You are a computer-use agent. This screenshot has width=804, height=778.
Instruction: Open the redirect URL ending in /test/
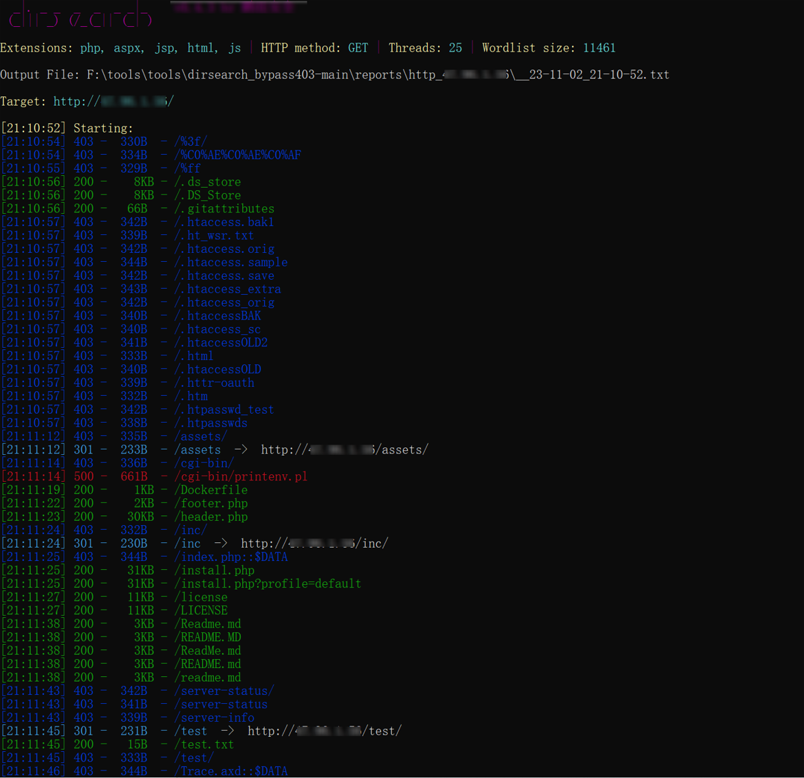click(325, 731)
